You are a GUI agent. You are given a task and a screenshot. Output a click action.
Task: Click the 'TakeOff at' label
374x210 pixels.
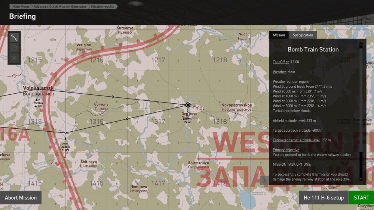(x=281, y=62)
